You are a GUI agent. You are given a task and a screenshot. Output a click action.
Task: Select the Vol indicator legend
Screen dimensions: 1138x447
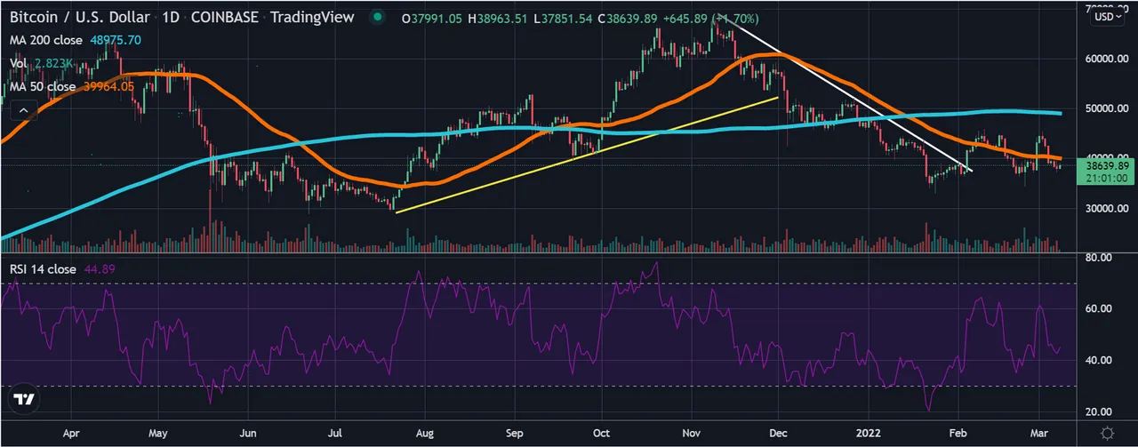point(19,63)
